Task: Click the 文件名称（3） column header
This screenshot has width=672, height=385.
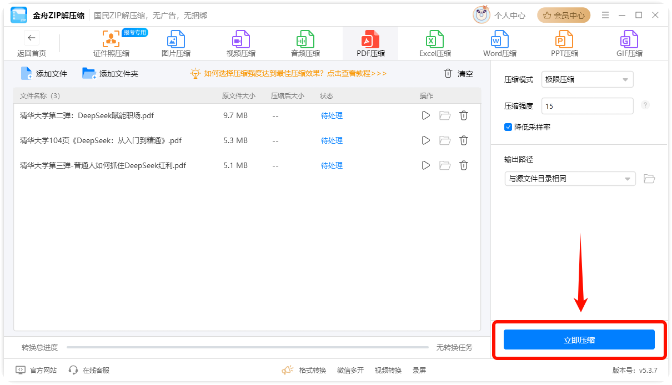Action: (40, 95)
